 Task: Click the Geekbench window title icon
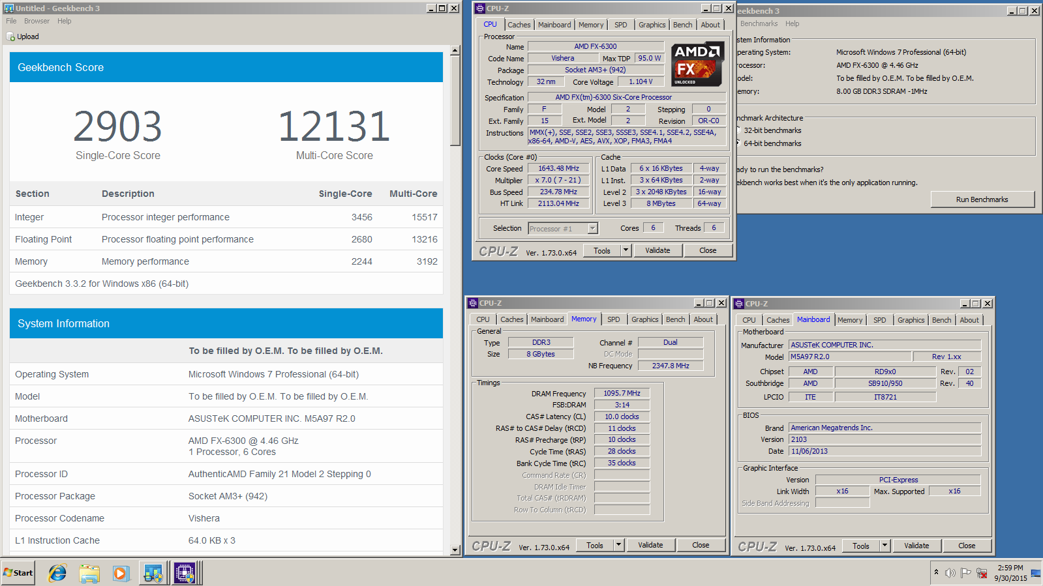tap(8, 8)
